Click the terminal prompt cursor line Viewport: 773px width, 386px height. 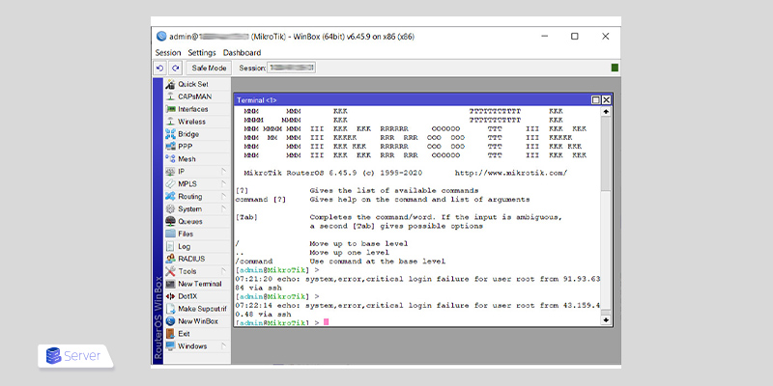[x=282, y=322]
